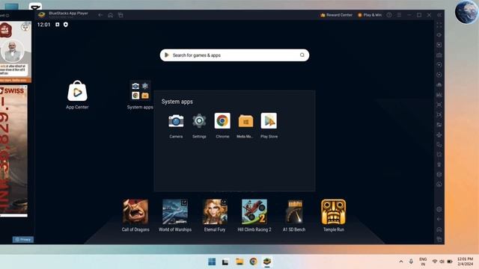This screenshot has height=269, width=479.
Task: Click the back arrow in side toolbar
Action: coord(439,219)
